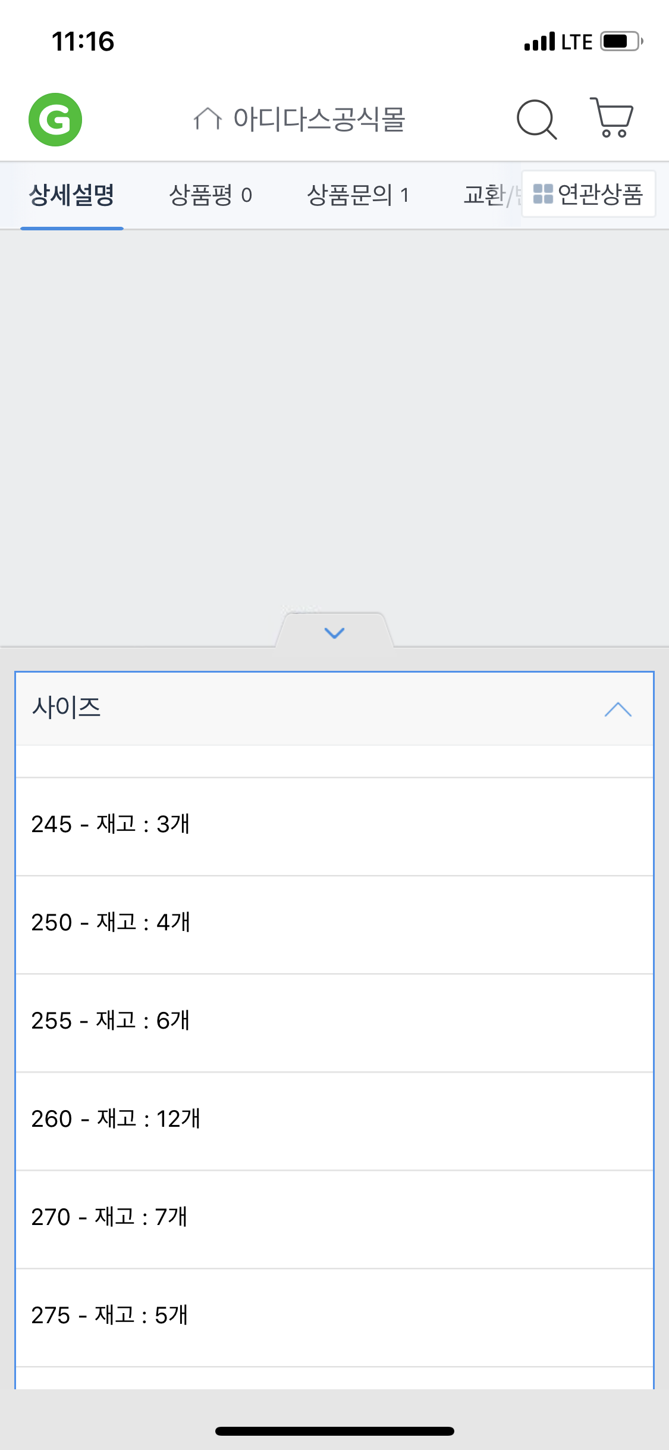Tap the grid icon on 연관상품
This screenshot has width=669, height=1450.
542,194
